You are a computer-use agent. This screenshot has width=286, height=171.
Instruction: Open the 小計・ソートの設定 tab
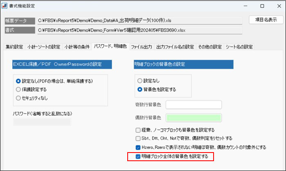tap(44, 47)
